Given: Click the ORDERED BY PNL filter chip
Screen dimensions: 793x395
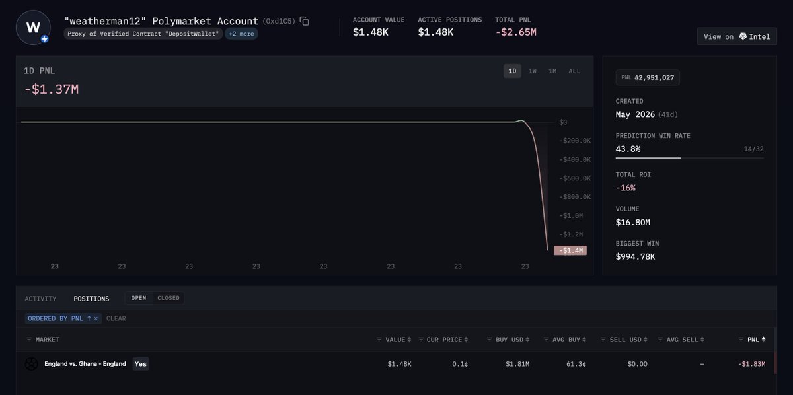Looking at the screenshot, I should pos(63,318).
